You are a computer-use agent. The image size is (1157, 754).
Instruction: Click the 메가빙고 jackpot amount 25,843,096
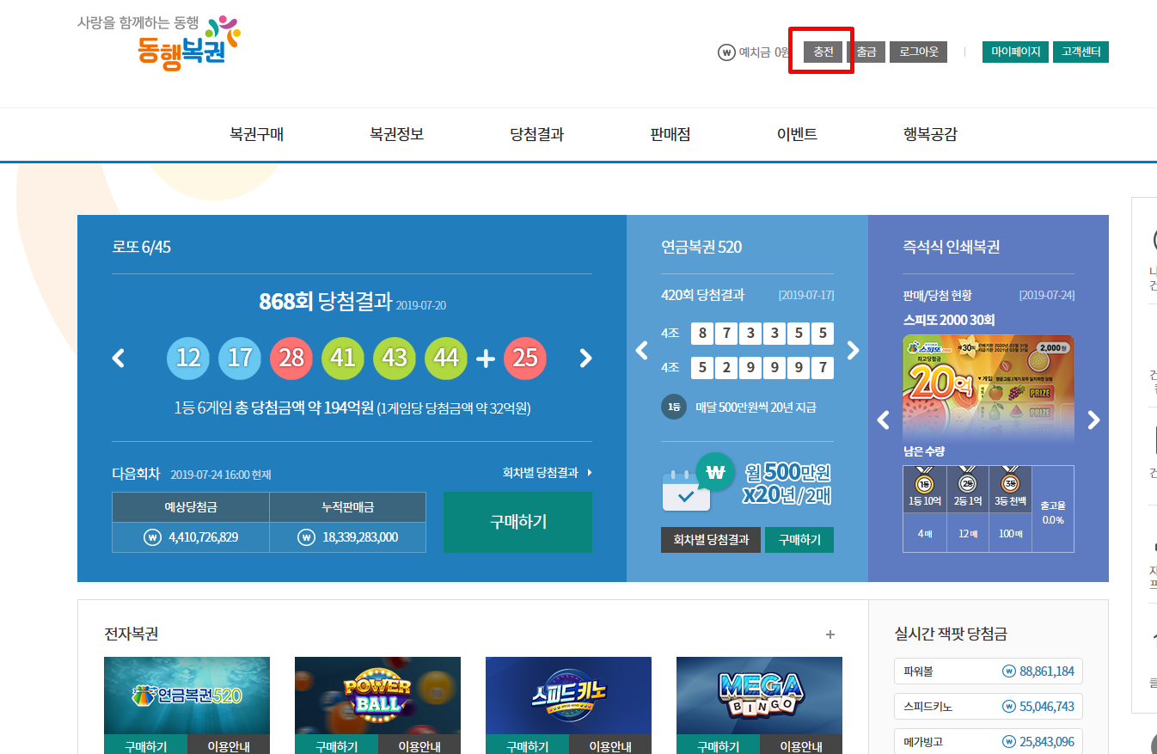(1047, 742)
